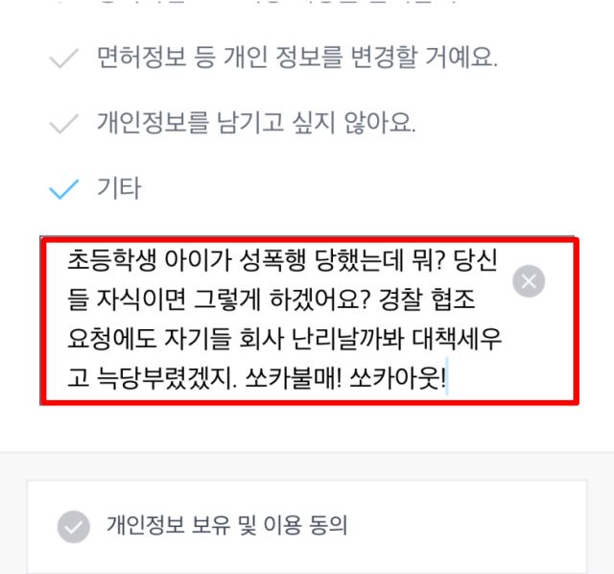Select the 면허정보 등 개인 정보를 변경할 거예요 label

pos(297,58)
